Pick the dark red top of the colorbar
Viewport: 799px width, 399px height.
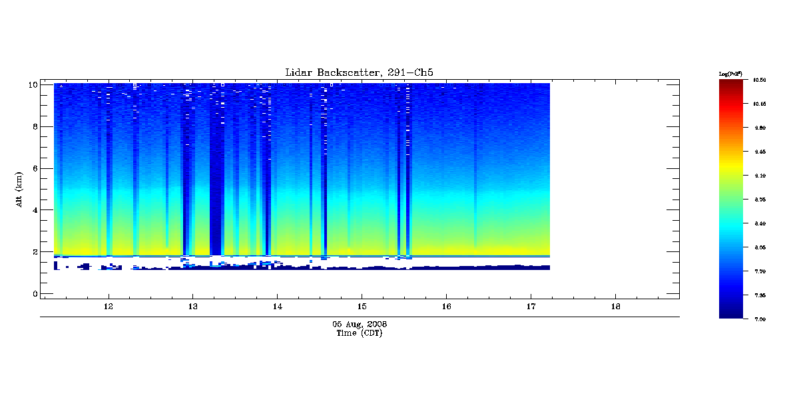click(732, 85)
